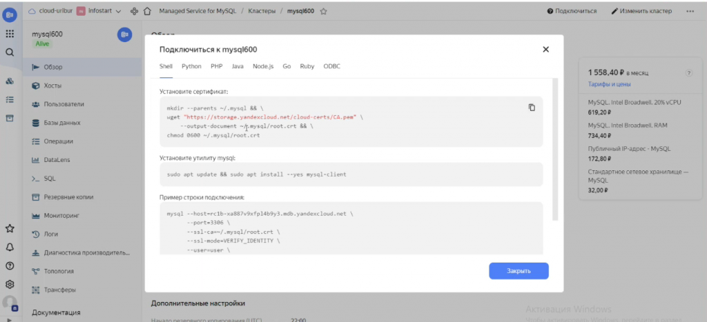Image resolution: width=707 pixels, height=322 pixels.
Task: Click the mysql --host connection string line
Action: click(x=260, y=214)
